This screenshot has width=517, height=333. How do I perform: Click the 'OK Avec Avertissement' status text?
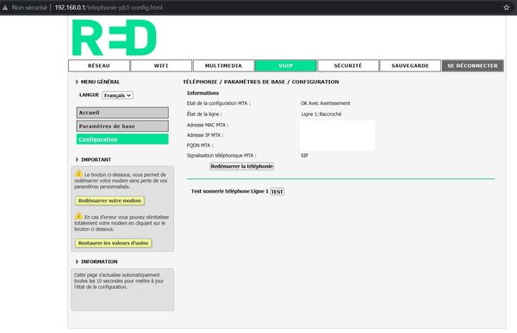(x=326, y=103)
